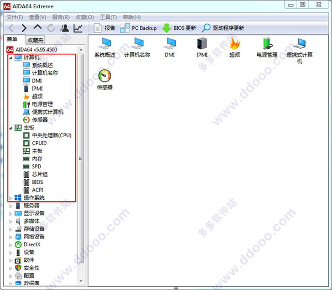Select 电源管理 in the tree
The height and width of the screenshot is (290, 332).
(38, 104)
